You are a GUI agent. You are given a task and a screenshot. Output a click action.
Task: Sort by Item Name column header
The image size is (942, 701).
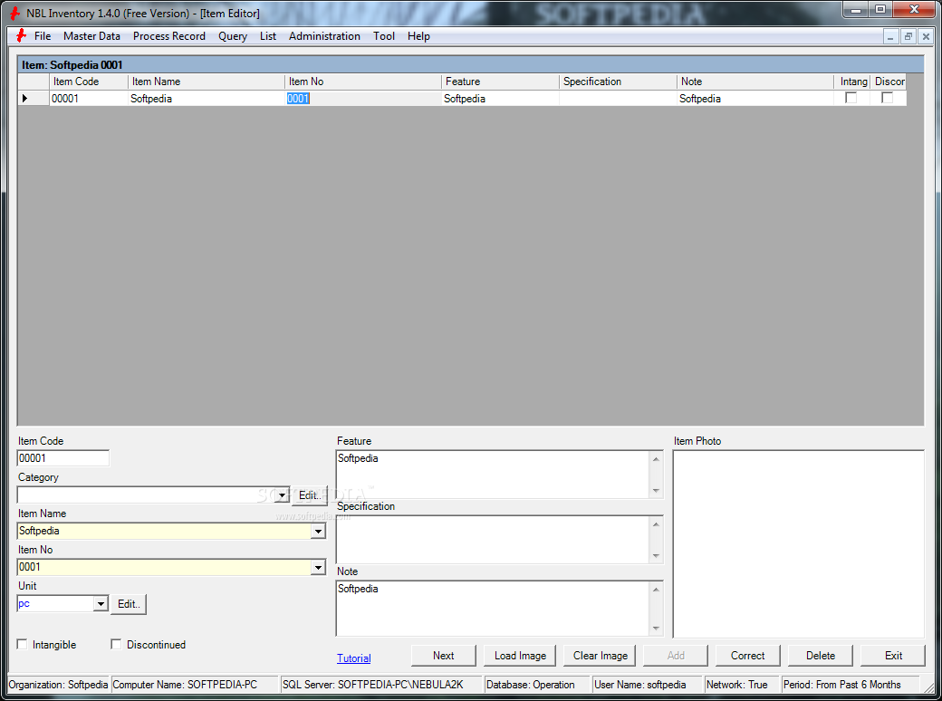207,82
